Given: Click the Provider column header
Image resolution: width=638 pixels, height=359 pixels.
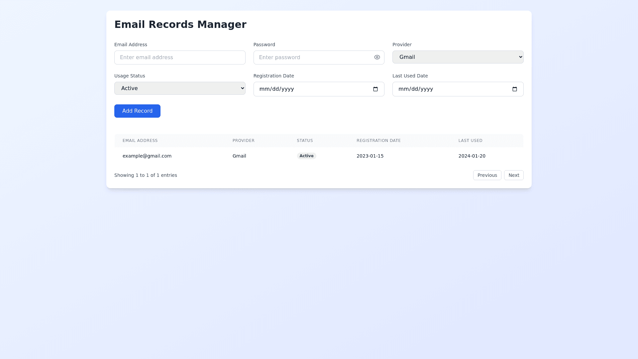Looking at the screenshot, I should tap(243, 141).
